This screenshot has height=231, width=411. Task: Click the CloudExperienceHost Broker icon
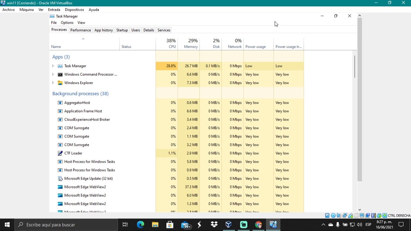(60, 119)
